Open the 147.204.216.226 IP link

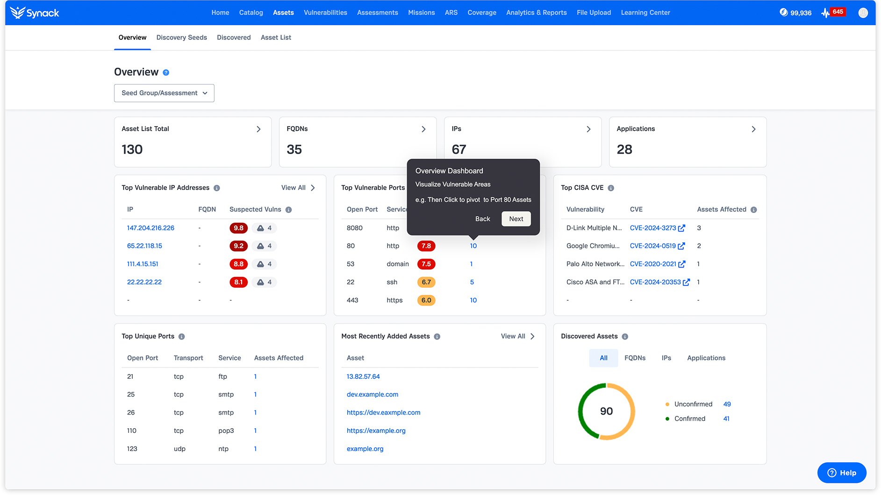[150, 228]
